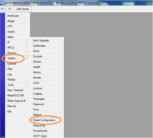
Task: Open the Tools menu
Action: (x=18, y=85)
